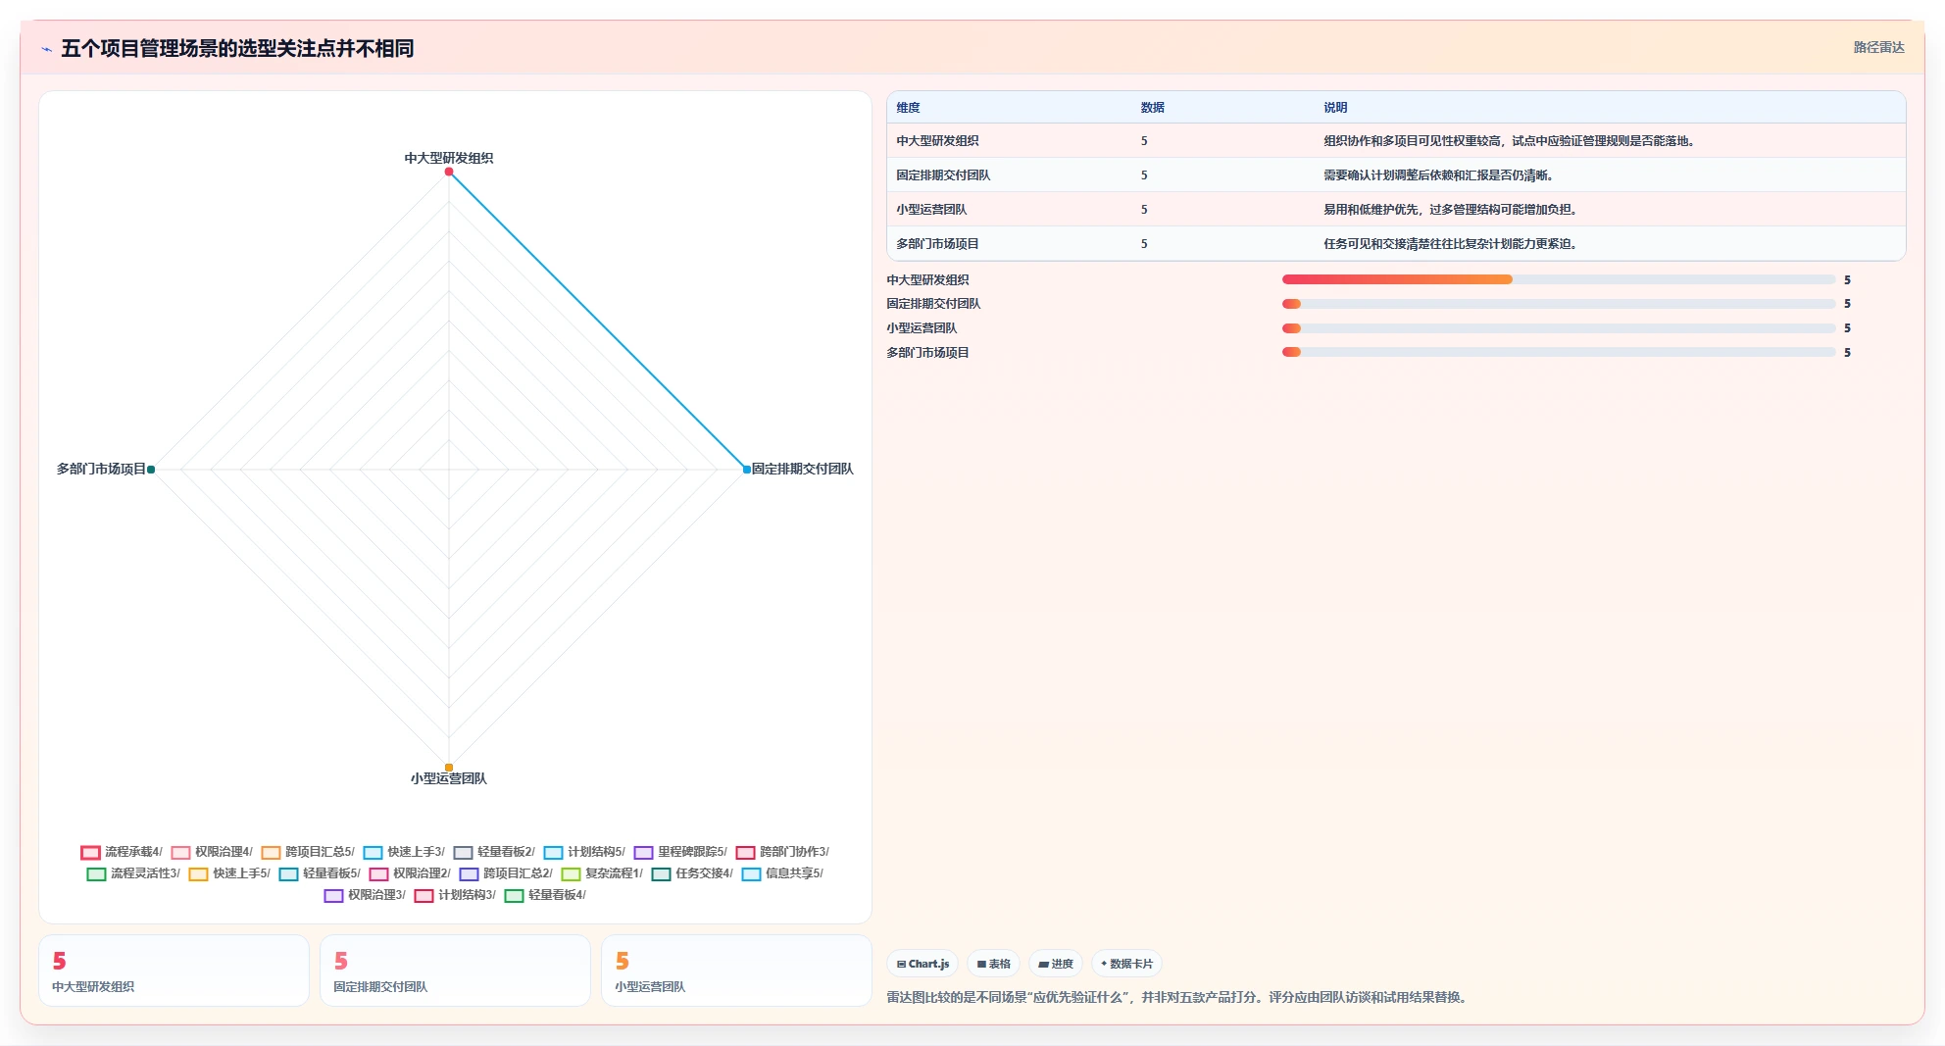
Task: Hide the 信息共享5 legend dataset
Action: [x=782, y=873]
